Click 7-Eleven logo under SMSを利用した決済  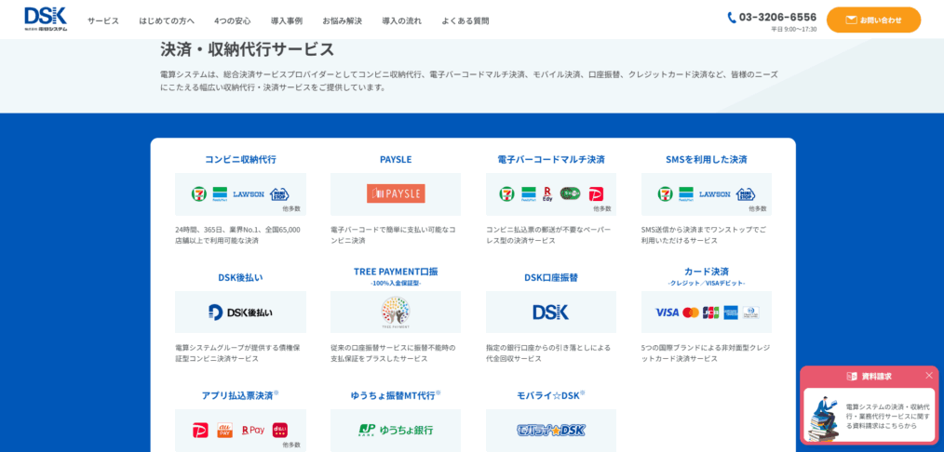tap(666, 193)
